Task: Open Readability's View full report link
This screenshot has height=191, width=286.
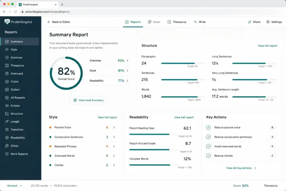Action: click(x=184, y=117)
